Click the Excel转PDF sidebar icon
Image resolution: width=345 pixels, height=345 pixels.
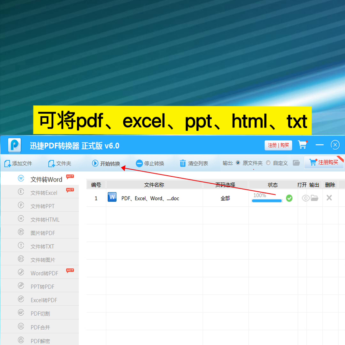[x=21, y=299]
